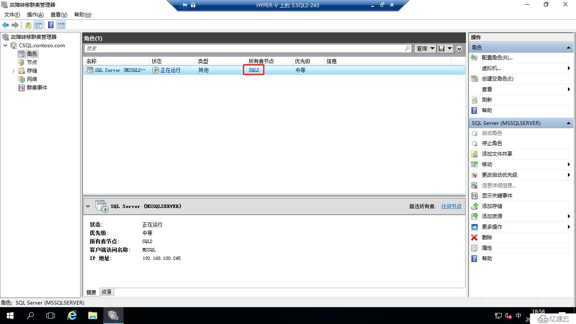
Task: Click the volume icon in the system tray
Action: [508, 316]
